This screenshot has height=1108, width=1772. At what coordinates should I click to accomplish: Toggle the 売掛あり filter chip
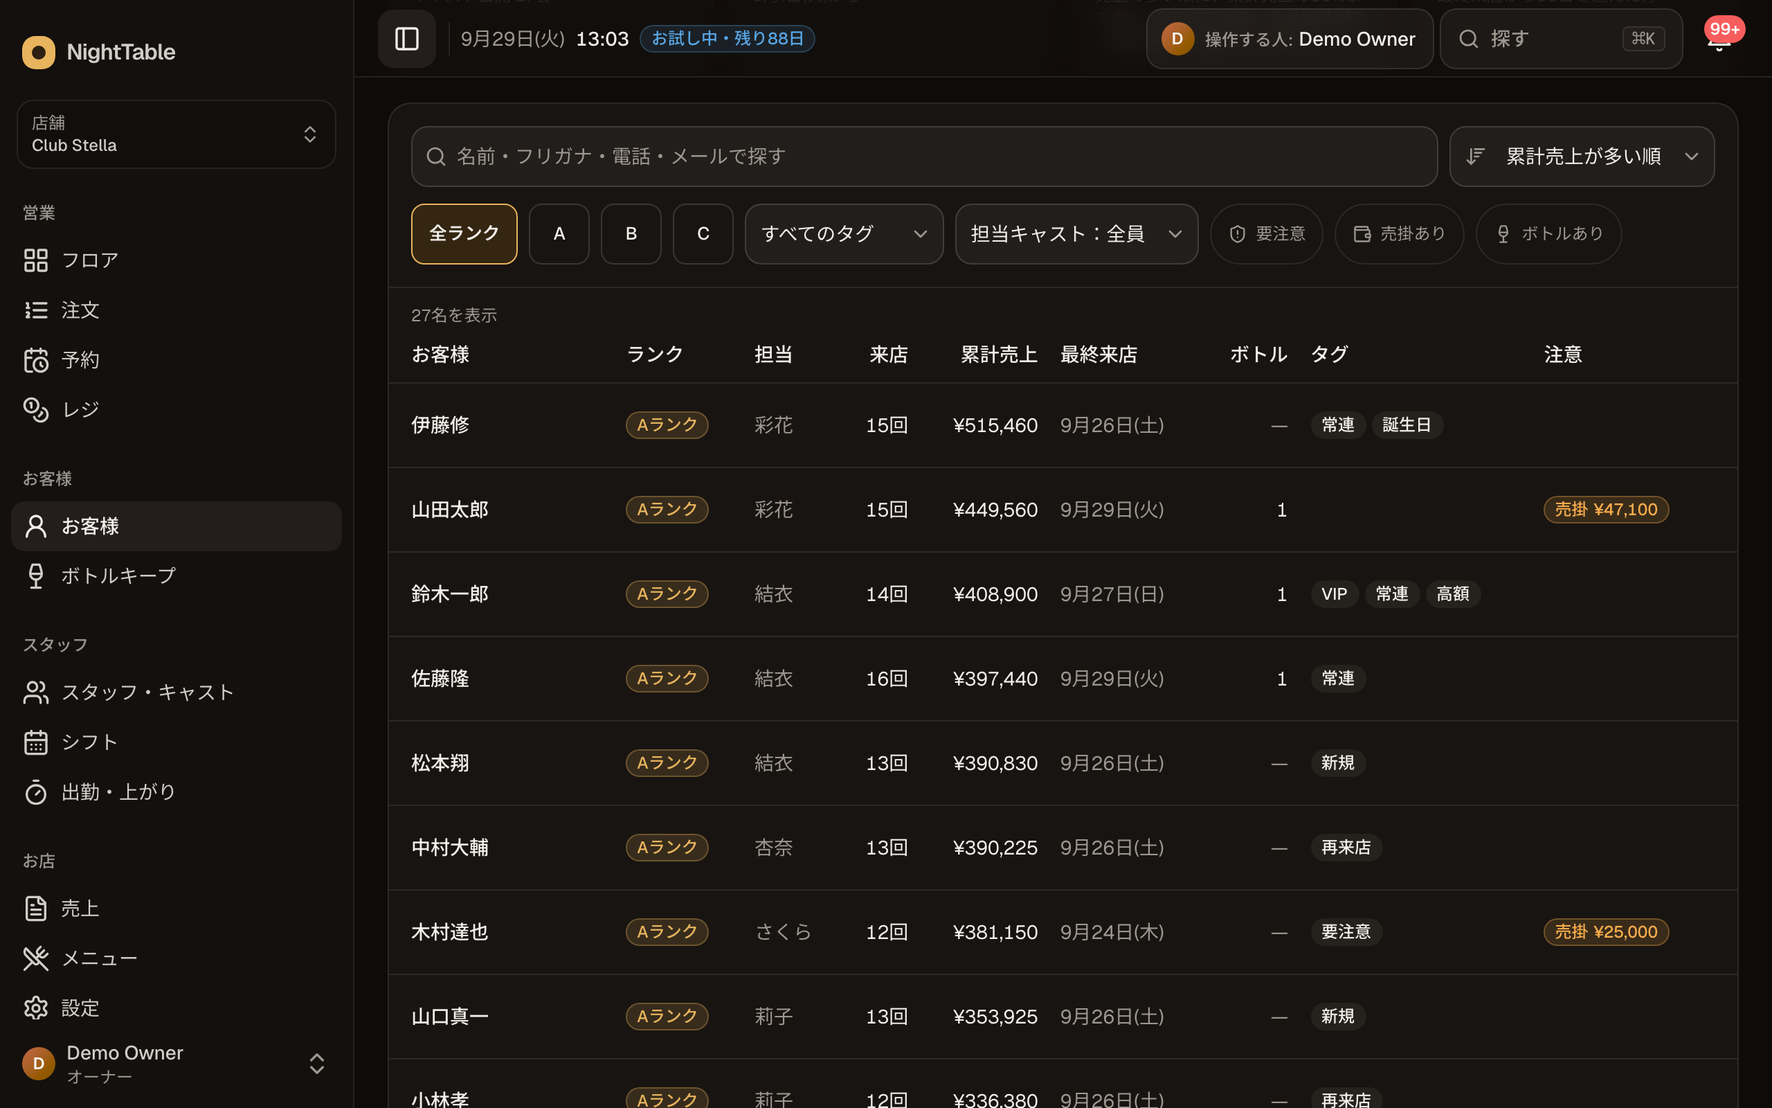1398,234
